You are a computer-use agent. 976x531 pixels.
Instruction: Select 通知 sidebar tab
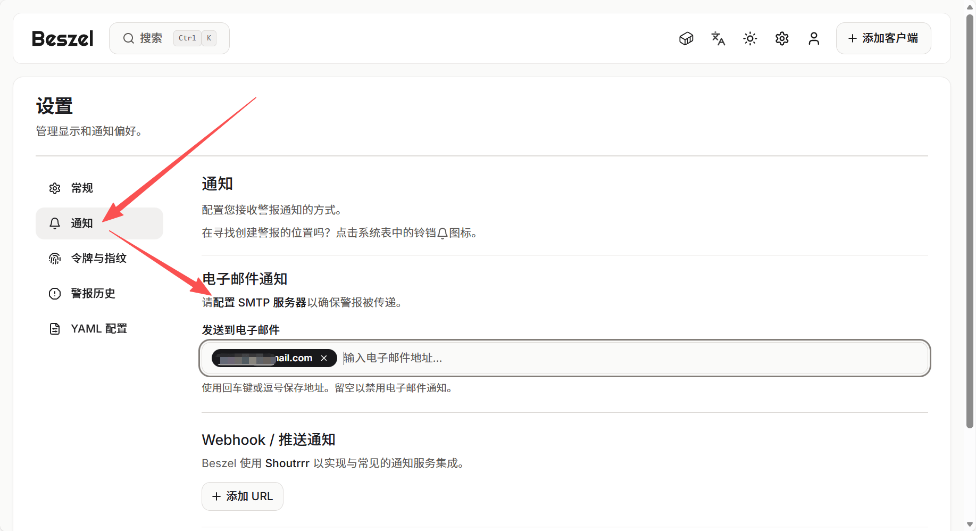(x=82, y=223)
